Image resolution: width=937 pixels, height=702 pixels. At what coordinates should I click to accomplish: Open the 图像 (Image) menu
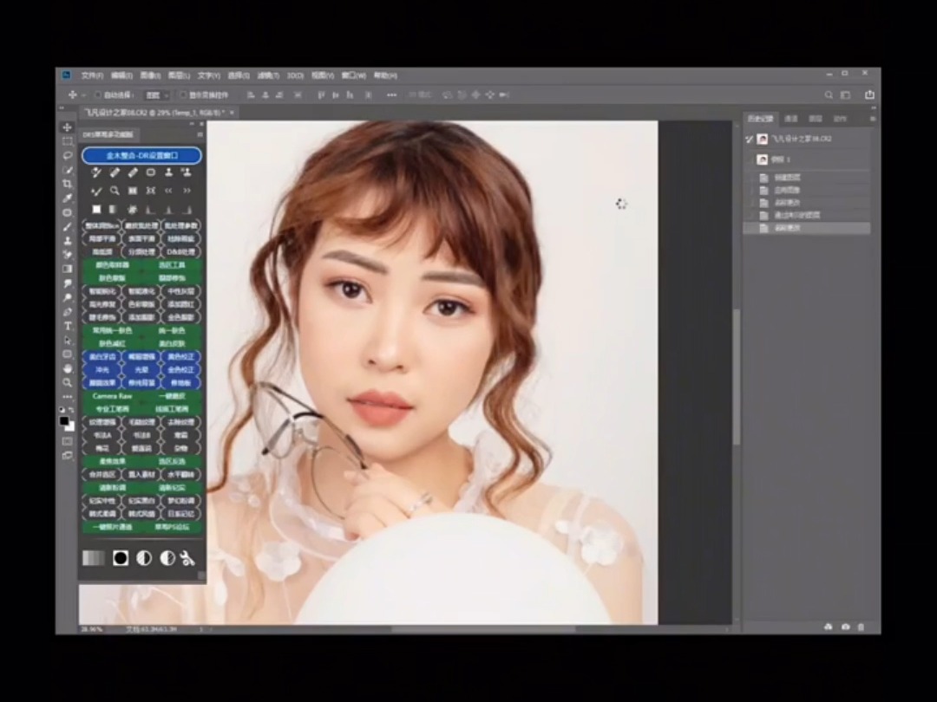151,75
